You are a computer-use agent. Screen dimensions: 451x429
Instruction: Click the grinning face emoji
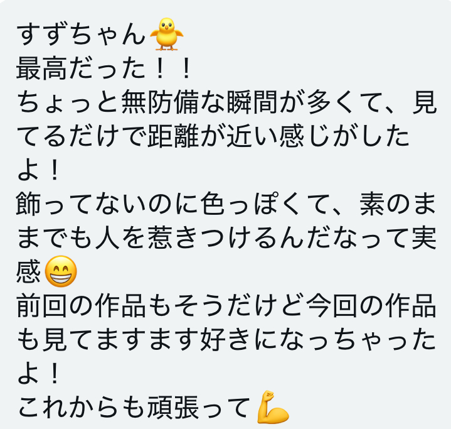click(61, 271)
